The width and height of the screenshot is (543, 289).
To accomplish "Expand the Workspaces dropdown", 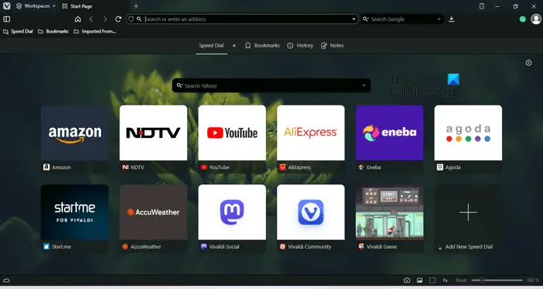I will click(x=36, y=6).
